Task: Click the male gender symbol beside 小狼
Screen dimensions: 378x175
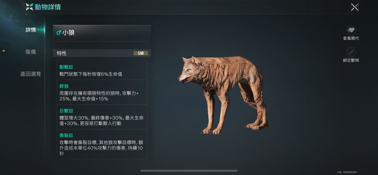Action: [59, 33]
